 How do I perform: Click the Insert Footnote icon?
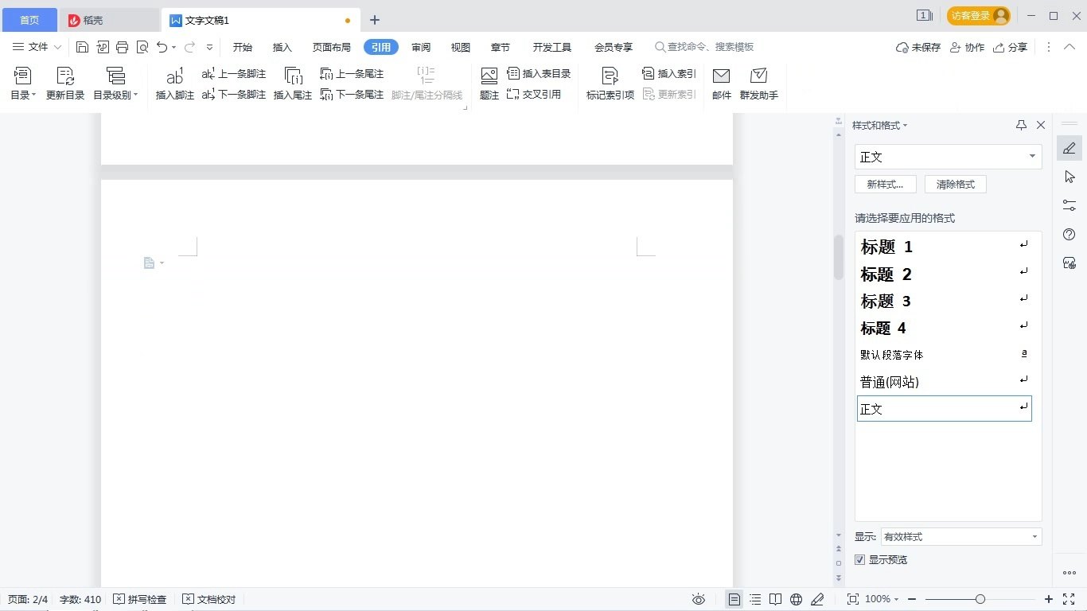174,76
